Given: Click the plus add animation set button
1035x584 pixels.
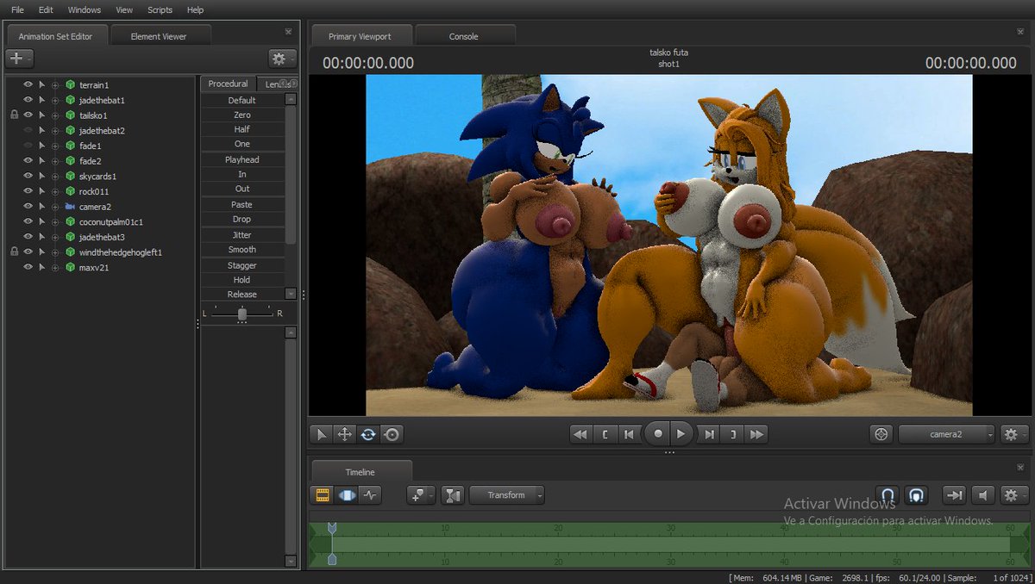Looking at the screenshot, I should pos(19,59).
